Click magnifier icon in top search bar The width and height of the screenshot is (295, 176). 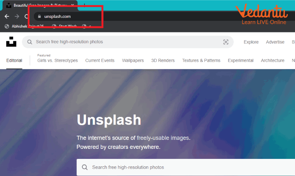30,42
